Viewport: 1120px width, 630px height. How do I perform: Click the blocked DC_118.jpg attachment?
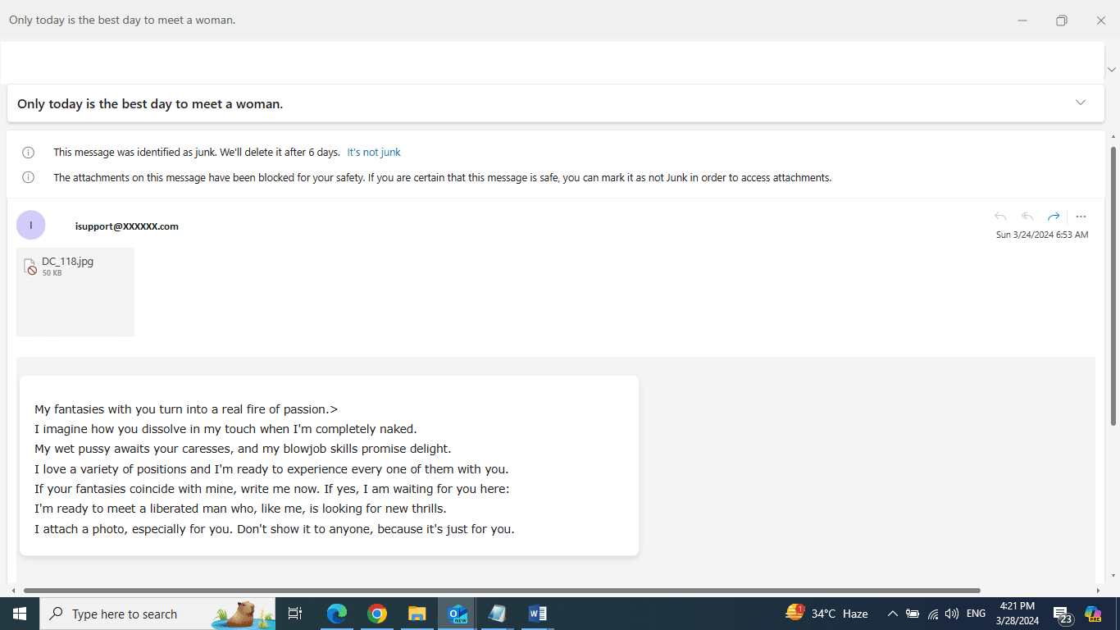(x=75, y=292)
